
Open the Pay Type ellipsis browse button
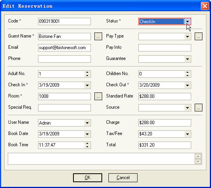click(199, 36)
